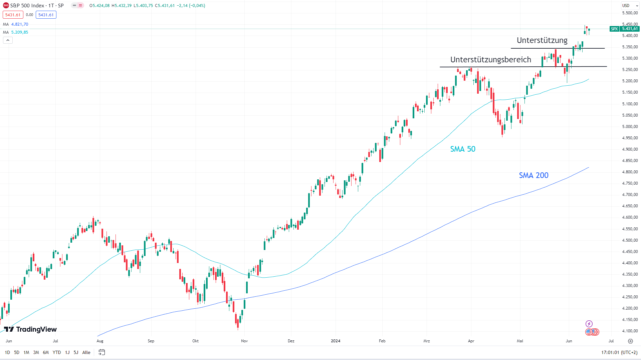Select the Unterstützungsbereich text annotation

click(490, 60)
